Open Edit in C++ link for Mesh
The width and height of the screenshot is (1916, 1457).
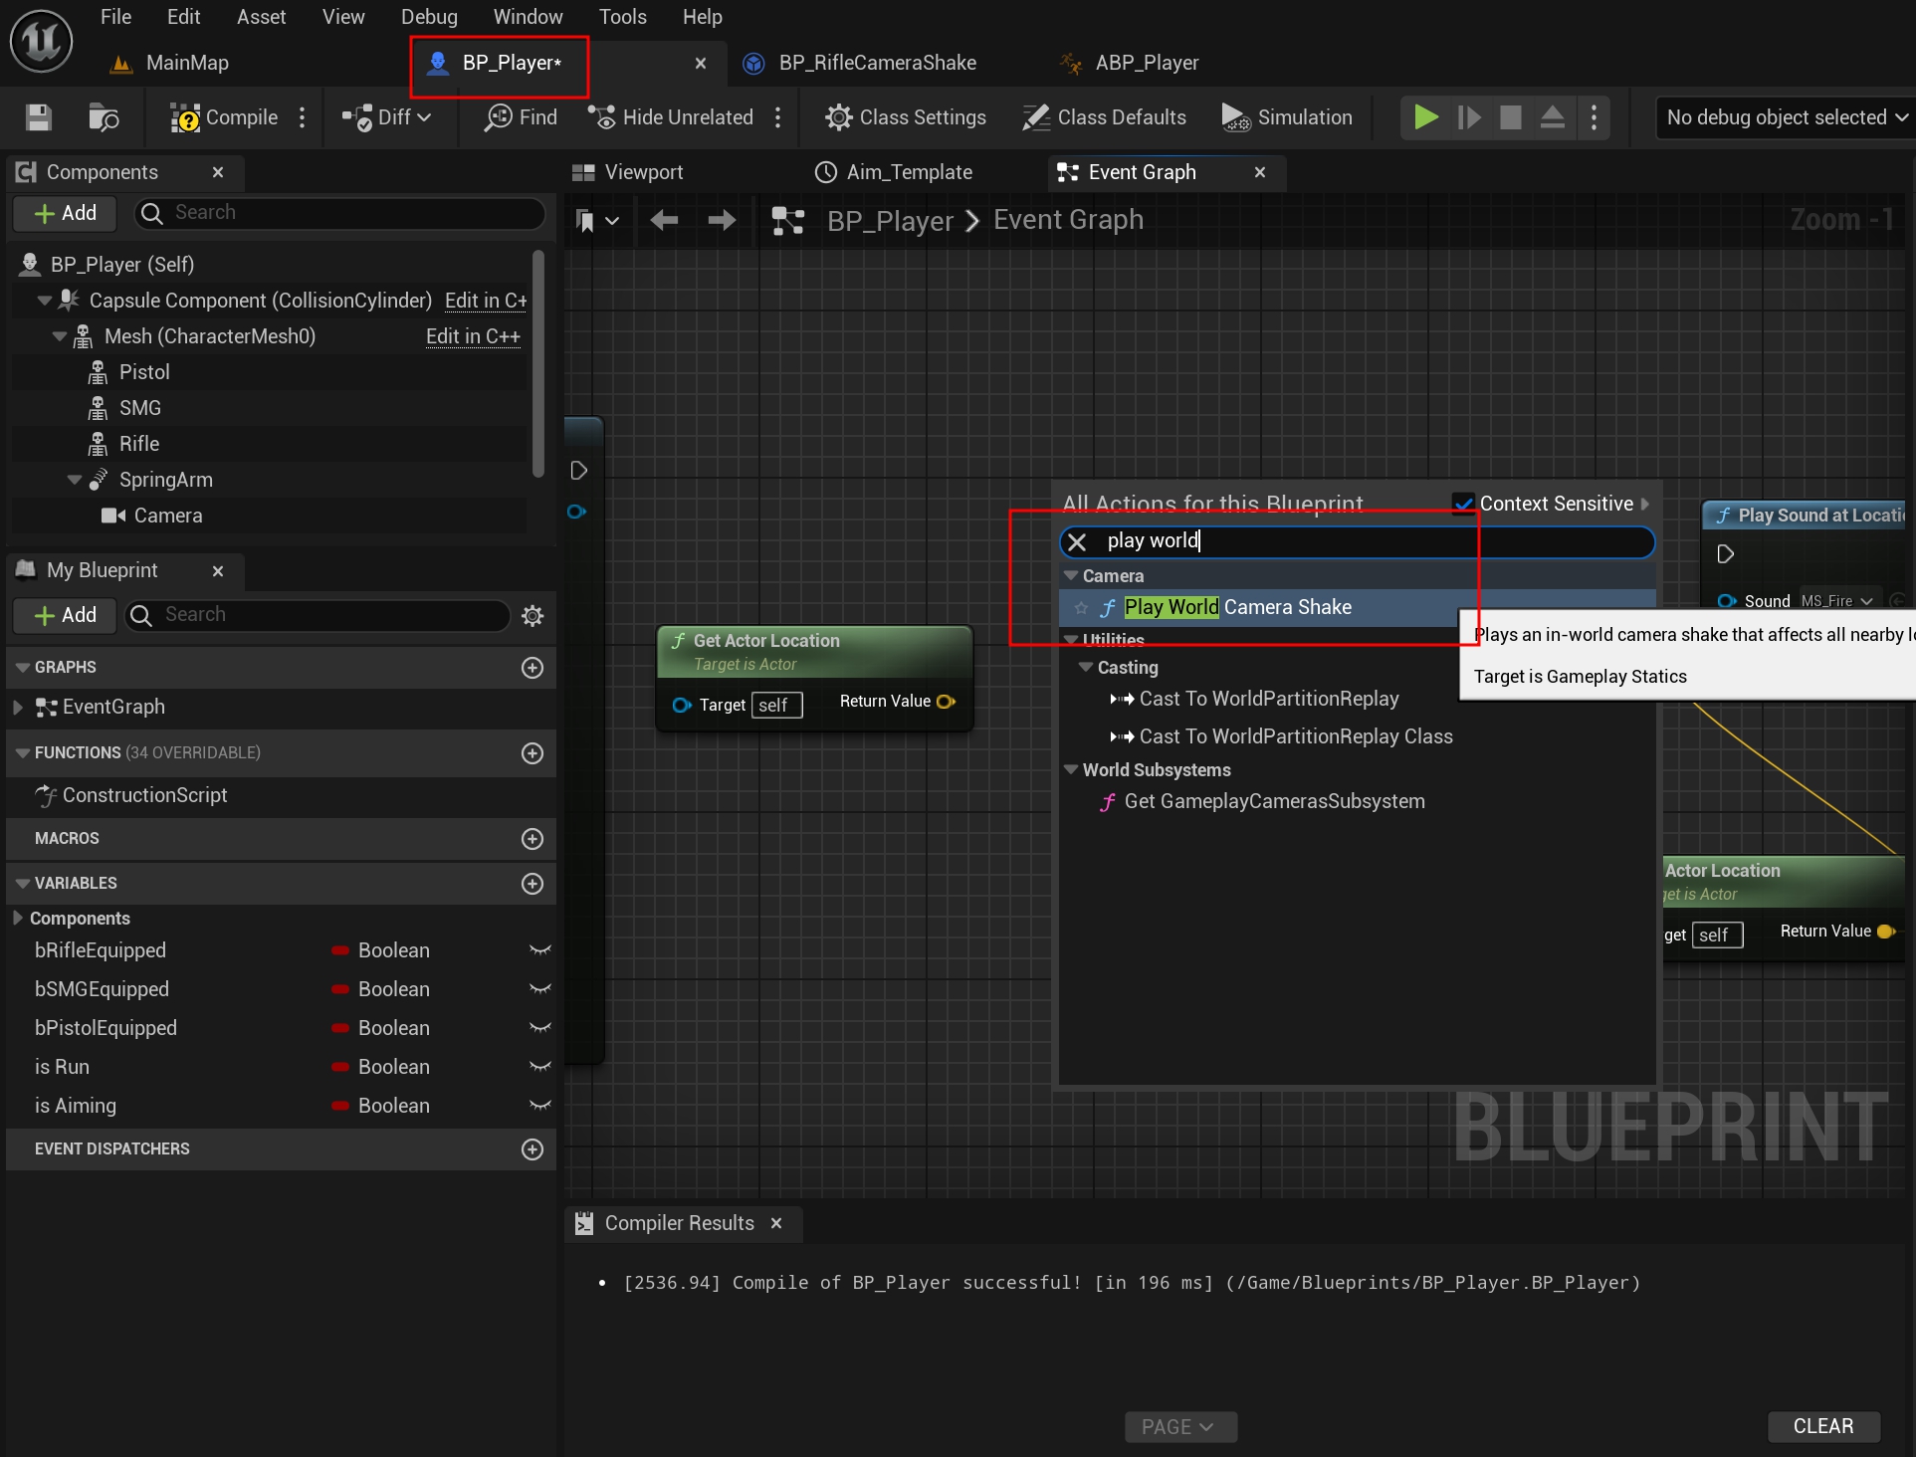click(x=473, y=336)
